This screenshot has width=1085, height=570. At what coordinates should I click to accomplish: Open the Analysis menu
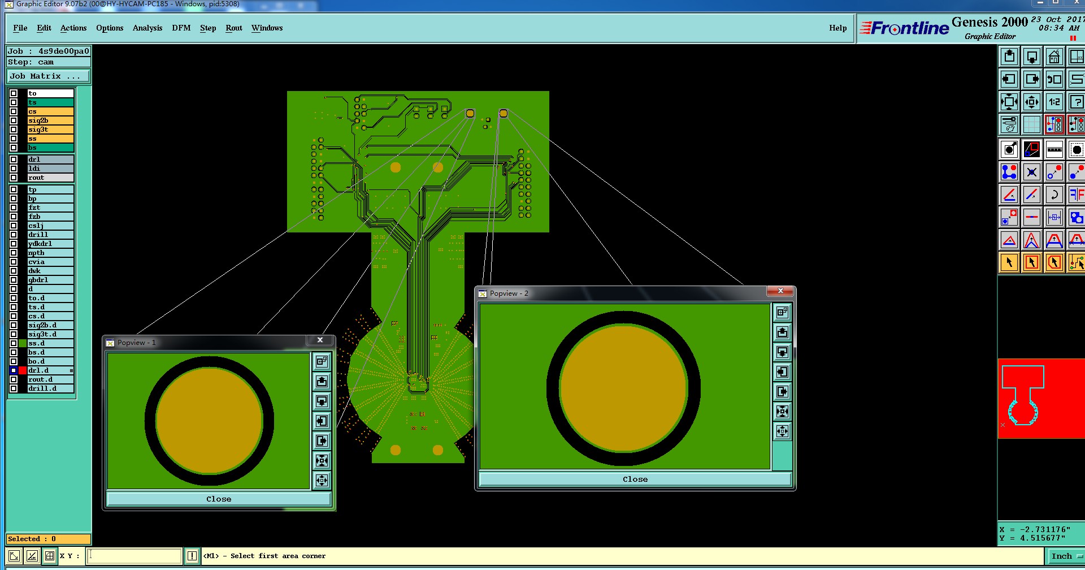(x=147, y=28)
